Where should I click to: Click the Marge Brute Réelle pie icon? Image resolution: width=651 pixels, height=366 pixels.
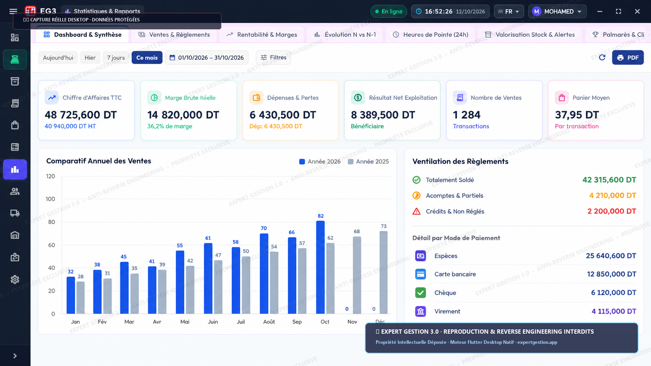[x=154, y=98]
